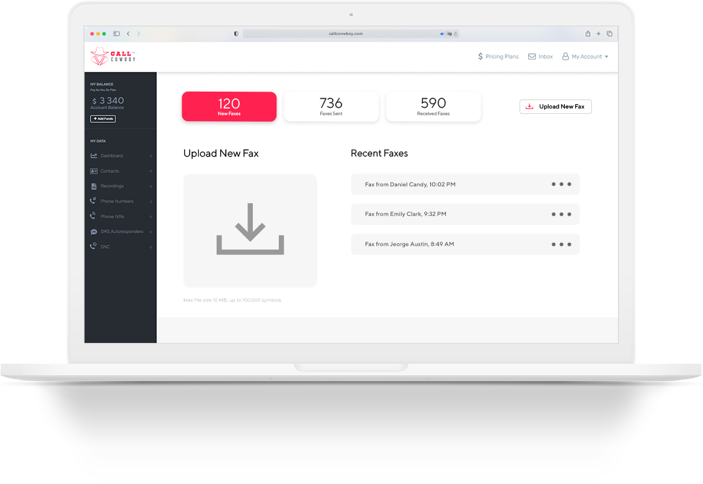Click the browser share icon
Image resolution: width=703 pixels, height=484 pixels.
point(588,34)
